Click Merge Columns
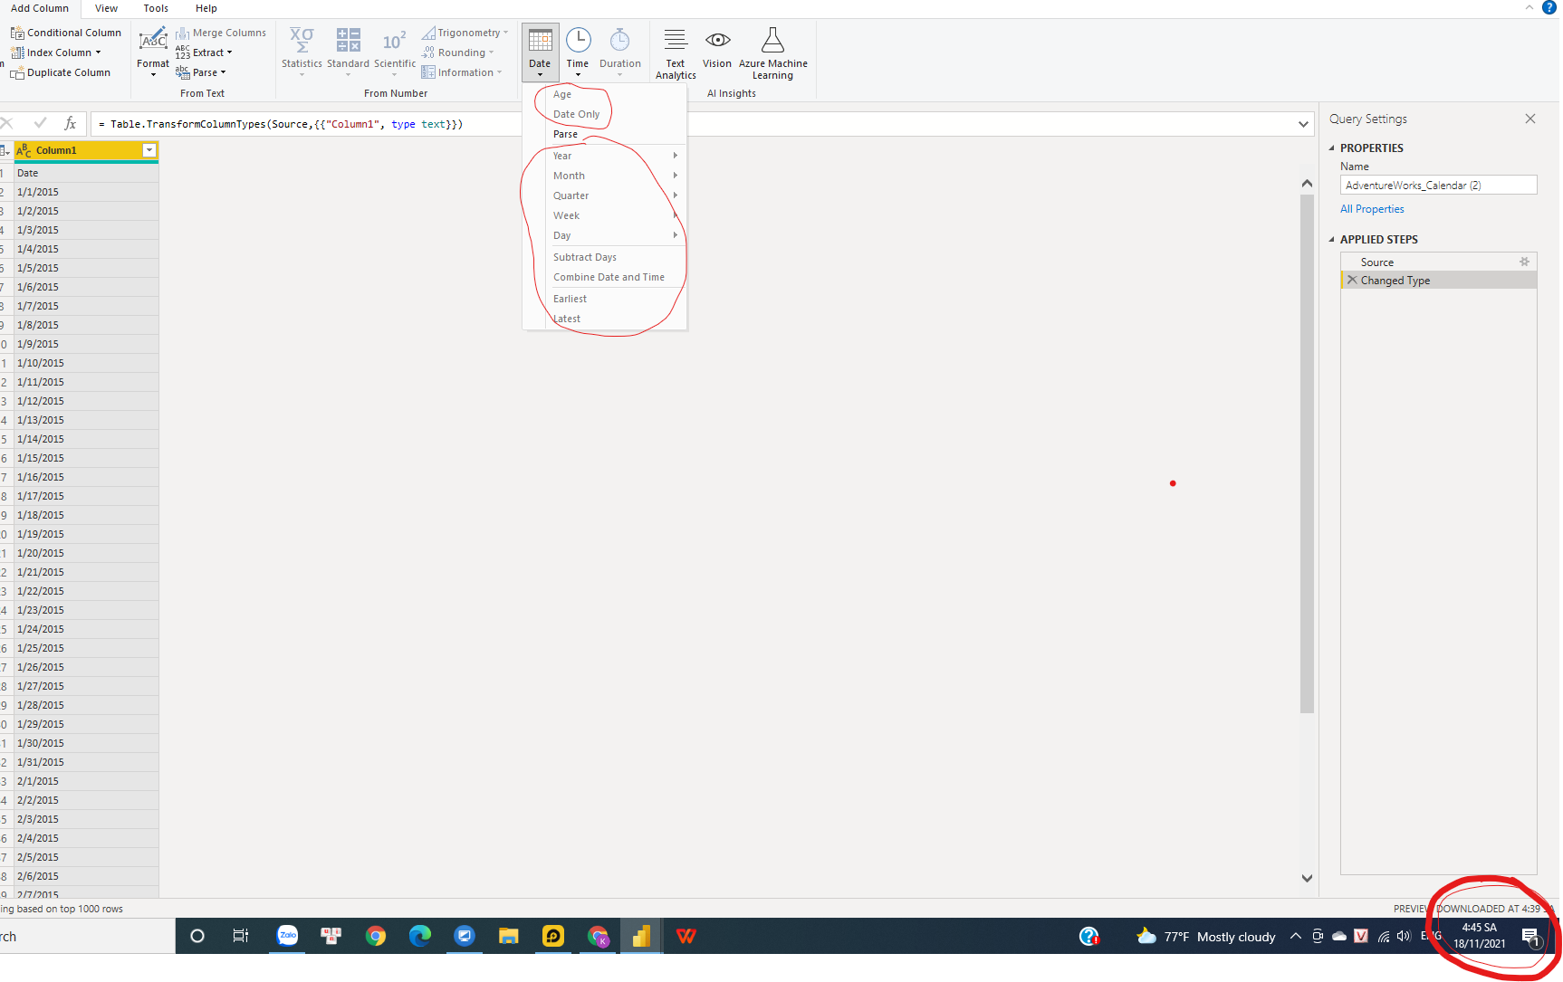The height and width of the screenshot is (982, 1563). (221, 33)
